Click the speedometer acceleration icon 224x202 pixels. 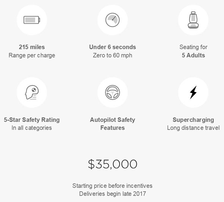click(112, 20)
